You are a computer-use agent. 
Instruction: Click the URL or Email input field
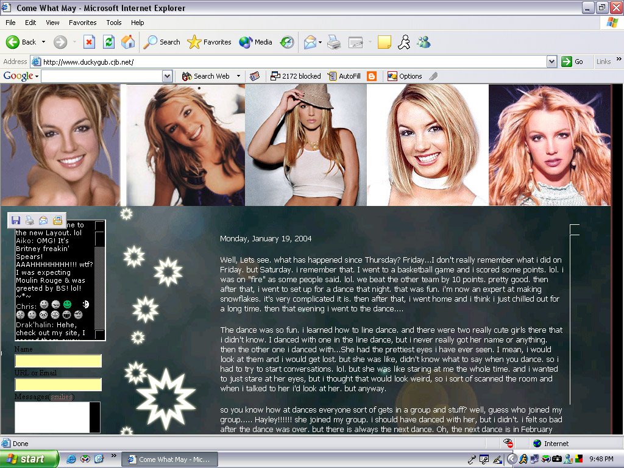point(58,385)
